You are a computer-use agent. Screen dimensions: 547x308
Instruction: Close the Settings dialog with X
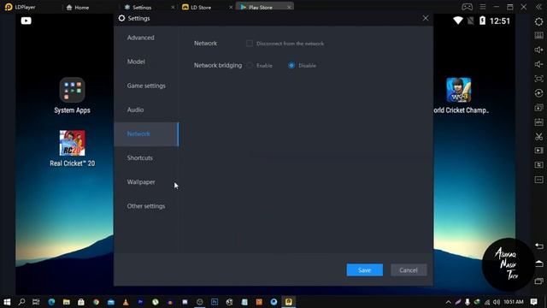point(426,18)
